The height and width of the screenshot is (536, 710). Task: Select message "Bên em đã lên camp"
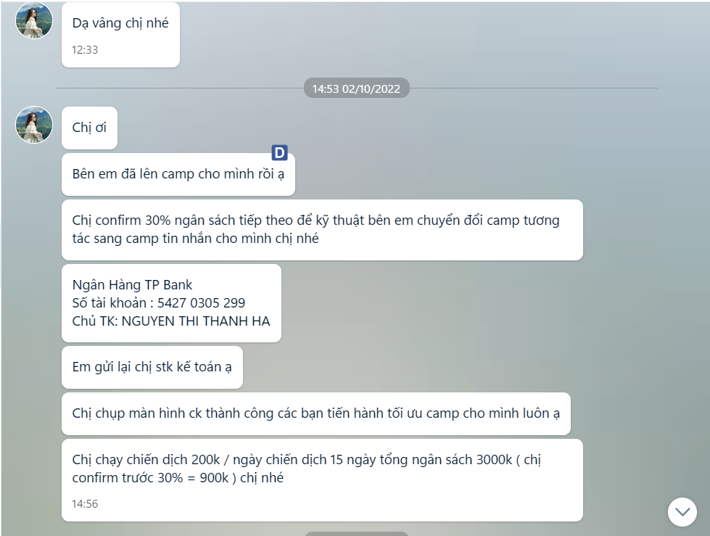tap(178, 174)
